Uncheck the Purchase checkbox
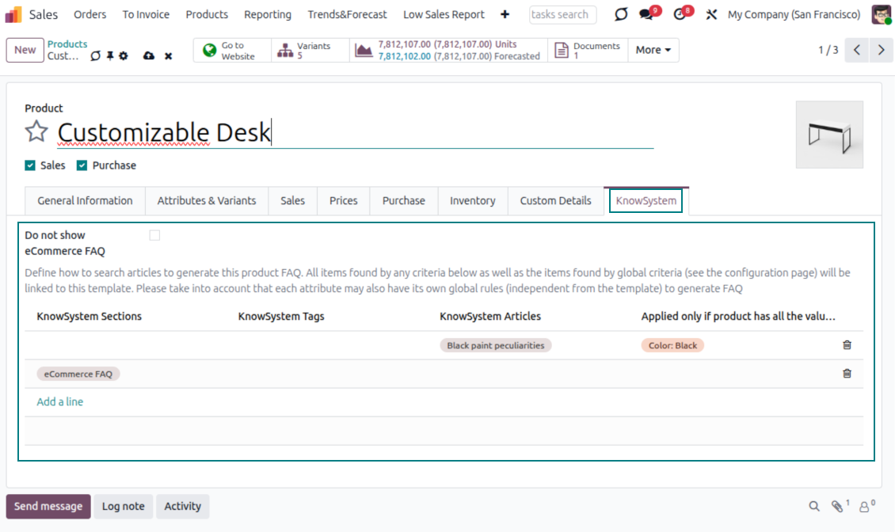The width and height of the screenshot is (895, 532). 82,165
